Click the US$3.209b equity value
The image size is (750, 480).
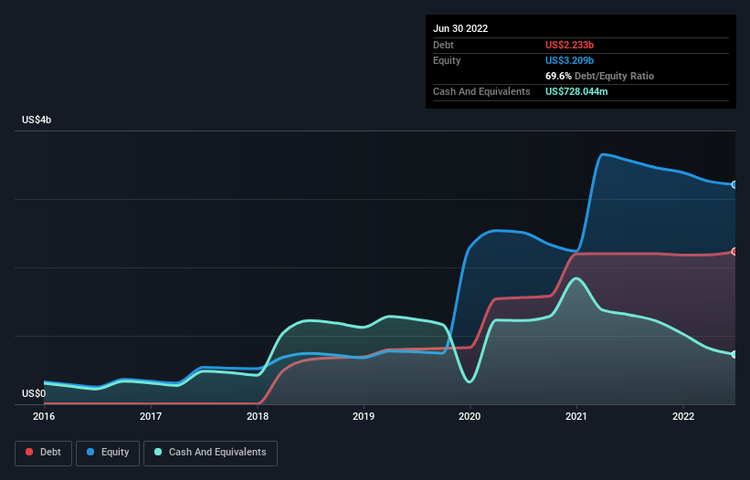coord(570,60)
